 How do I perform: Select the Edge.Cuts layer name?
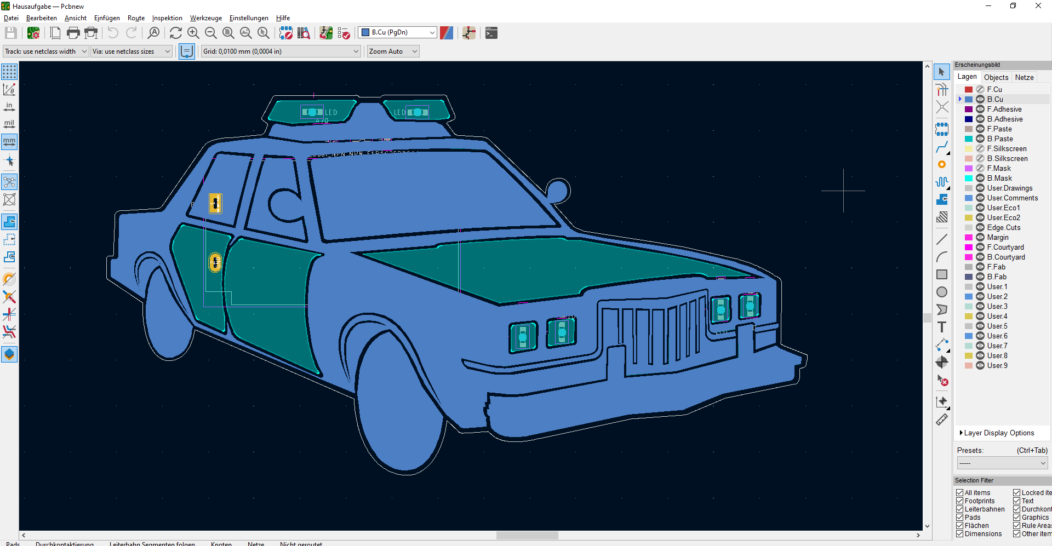pos(1004,228)
